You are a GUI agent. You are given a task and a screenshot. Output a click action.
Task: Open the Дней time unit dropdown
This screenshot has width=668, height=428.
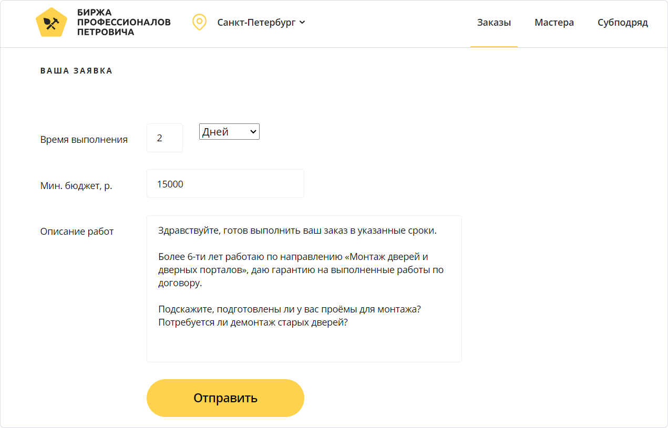coord(229,132)
